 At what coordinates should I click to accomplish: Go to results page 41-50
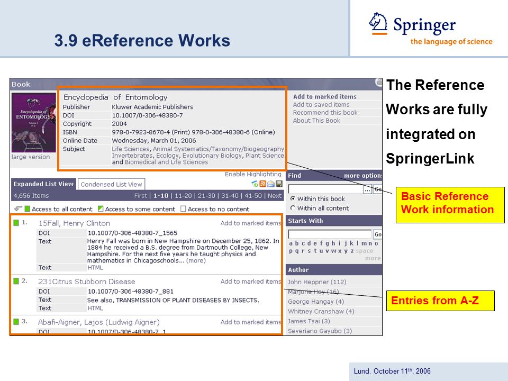click(253, 196)
